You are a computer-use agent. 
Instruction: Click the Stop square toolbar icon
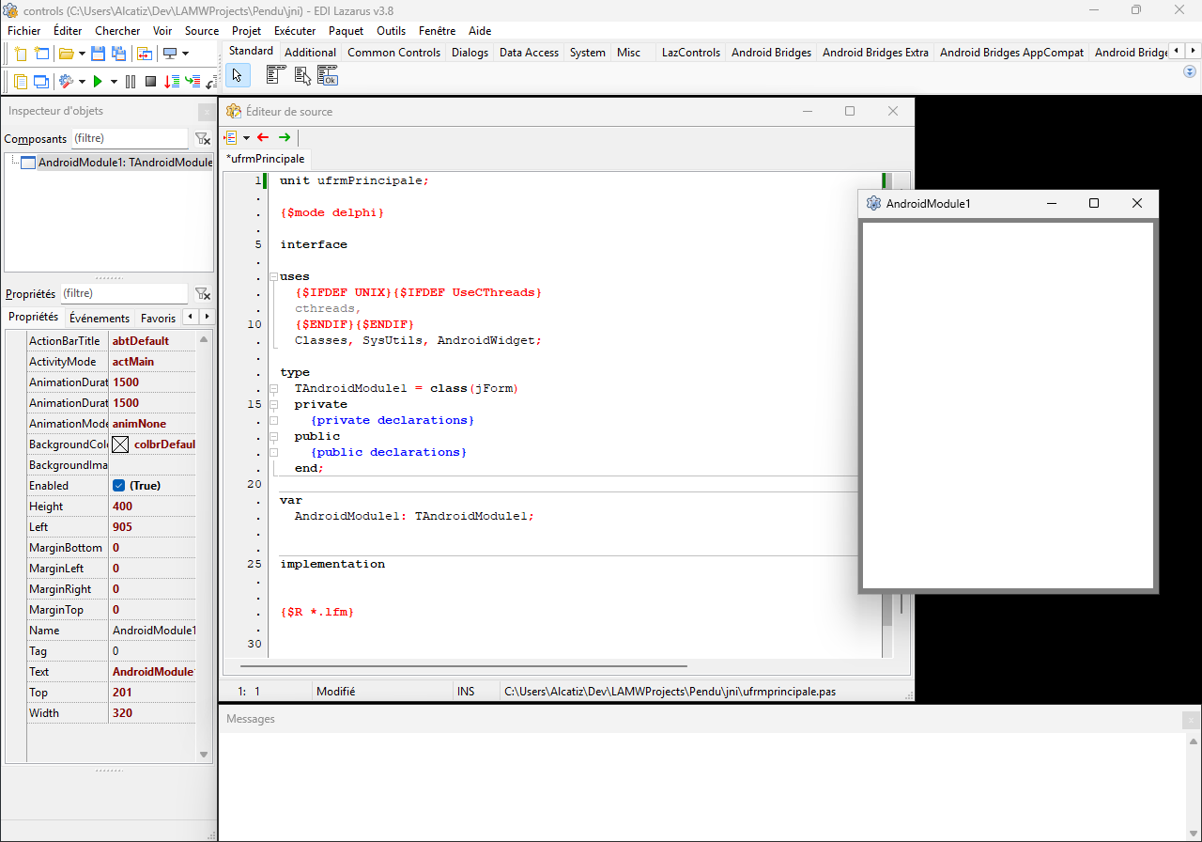click(150, 82)
